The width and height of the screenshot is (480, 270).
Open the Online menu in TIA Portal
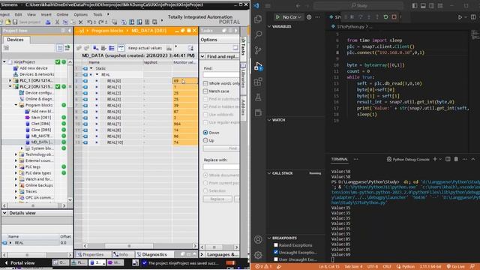coord(62,14)
